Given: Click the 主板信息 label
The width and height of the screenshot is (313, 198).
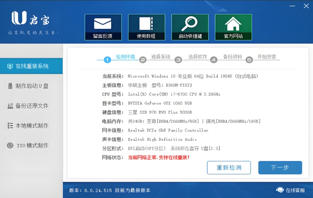Looking at the screenshot, I should coord(113,85).
